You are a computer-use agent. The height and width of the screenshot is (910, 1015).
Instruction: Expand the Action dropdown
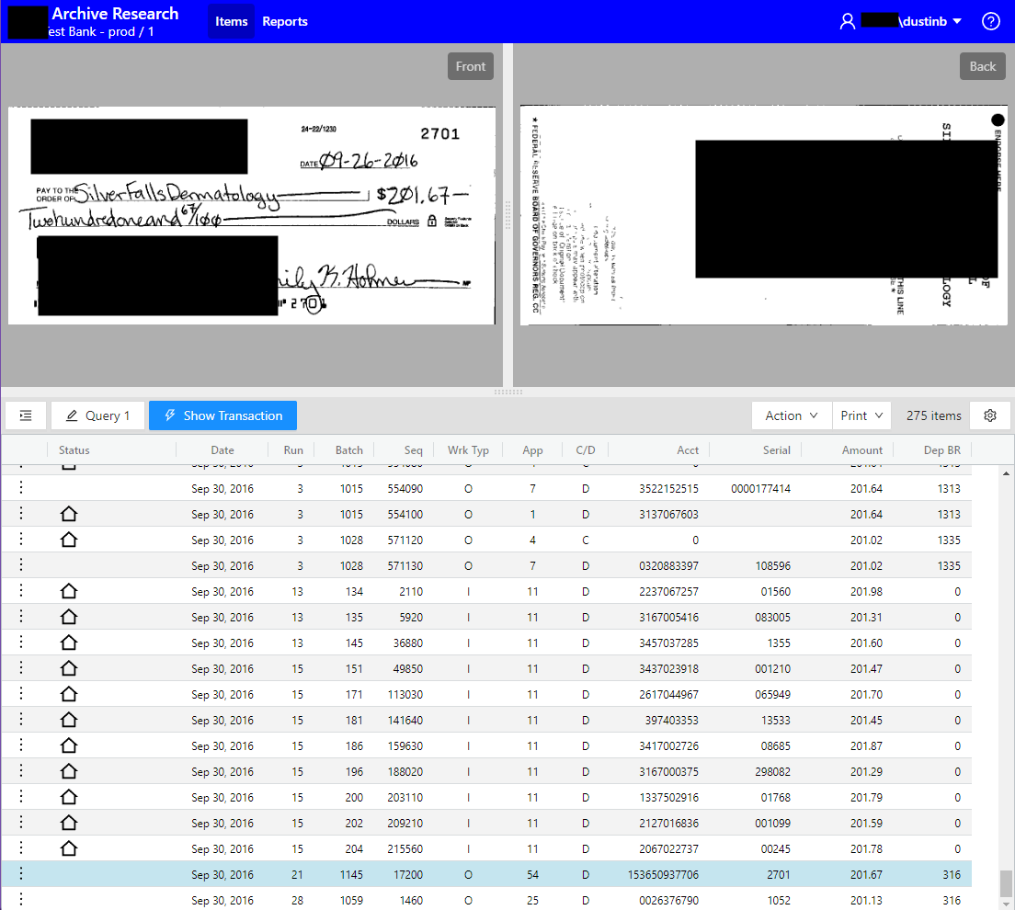791,415
